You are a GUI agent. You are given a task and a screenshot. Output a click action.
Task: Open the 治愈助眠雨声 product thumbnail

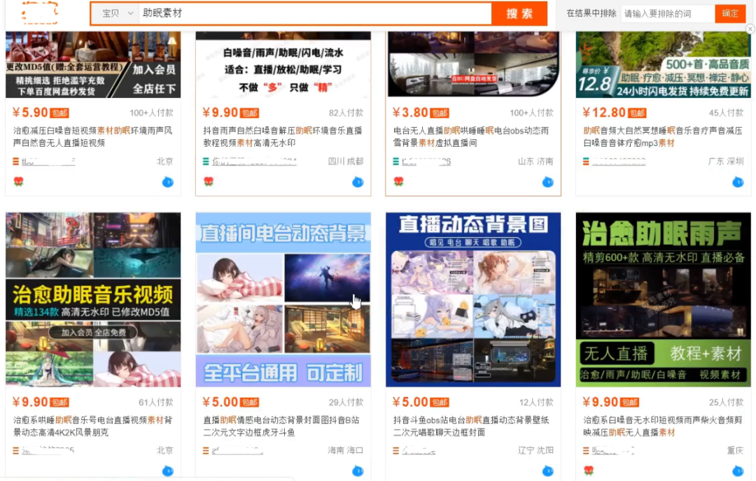tap(663, 299)
